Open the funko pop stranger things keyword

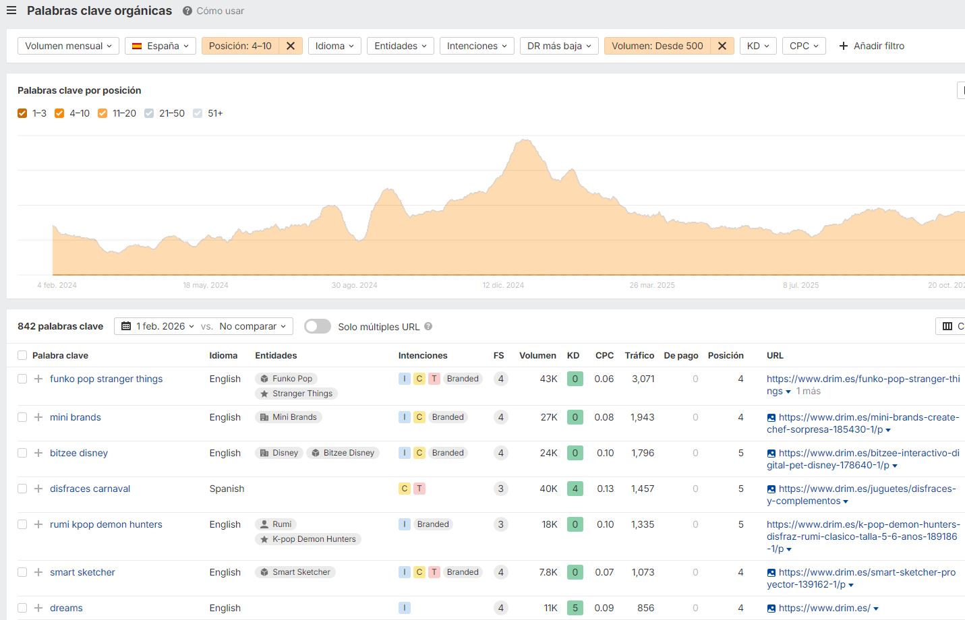(x=106, y=379)
